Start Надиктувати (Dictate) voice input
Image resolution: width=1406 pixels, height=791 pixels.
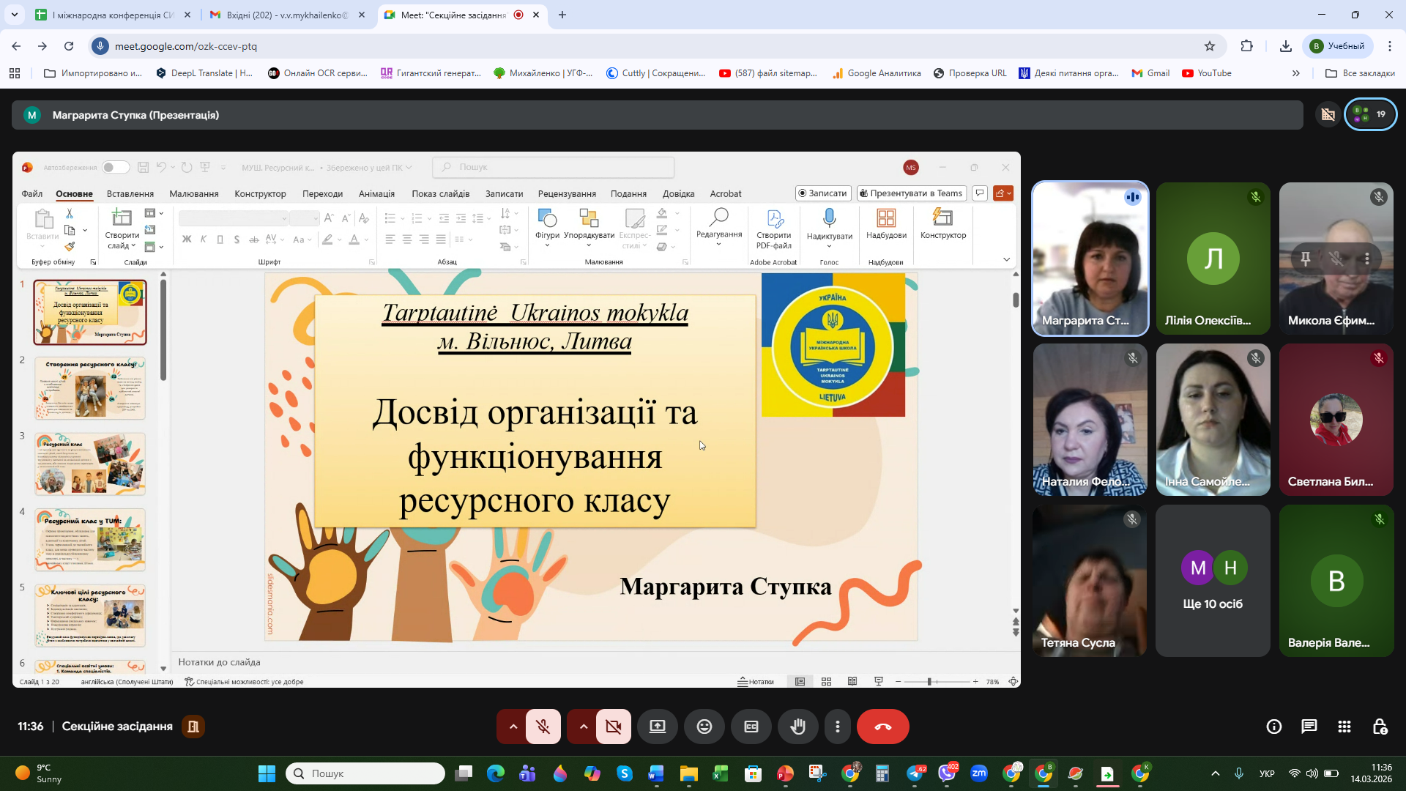click(x=828, y=223)
